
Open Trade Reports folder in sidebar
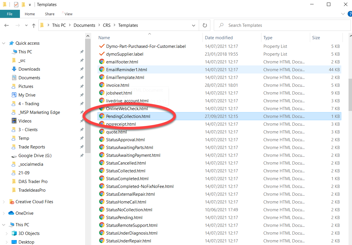coord(32,147)
